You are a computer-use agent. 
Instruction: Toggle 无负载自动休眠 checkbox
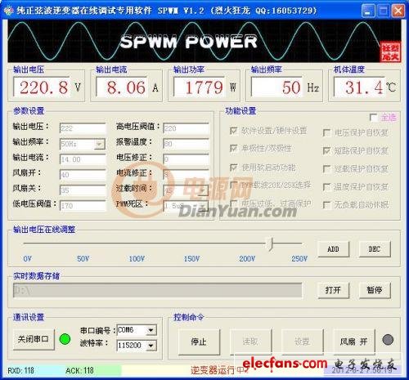click(x=326, y=205)
